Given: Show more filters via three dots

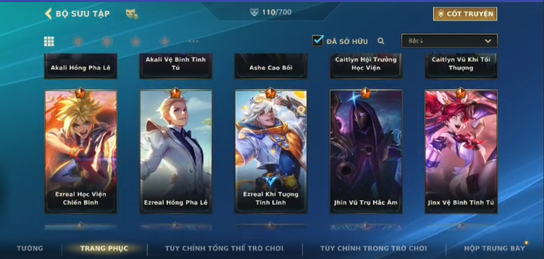Looking at the screenshot, I should [x=193, y=41].
